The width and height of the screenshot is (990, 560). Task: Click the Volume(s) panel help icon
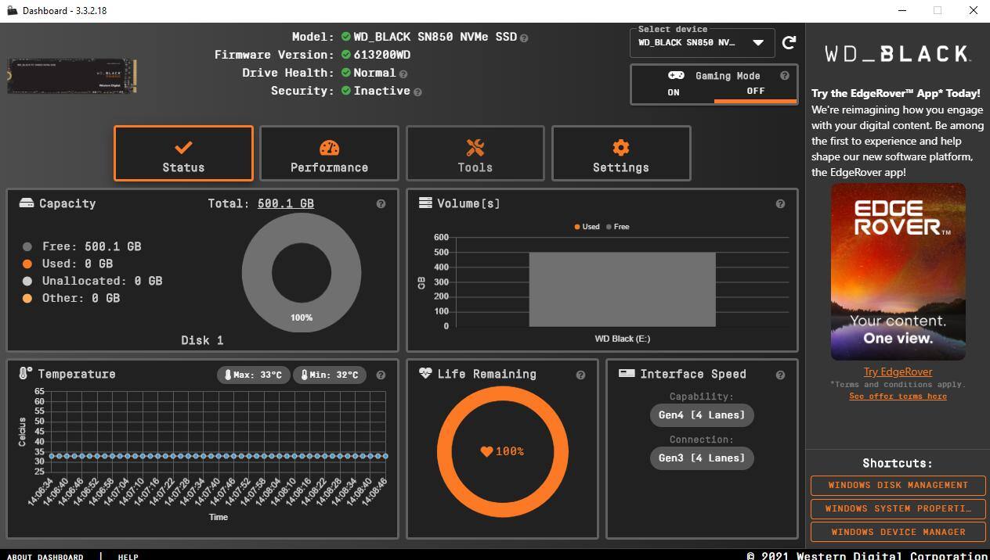(x=780, y=204)
